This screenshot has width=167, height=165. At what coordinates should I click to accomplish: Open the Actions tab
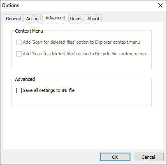[x=33, y=19]
